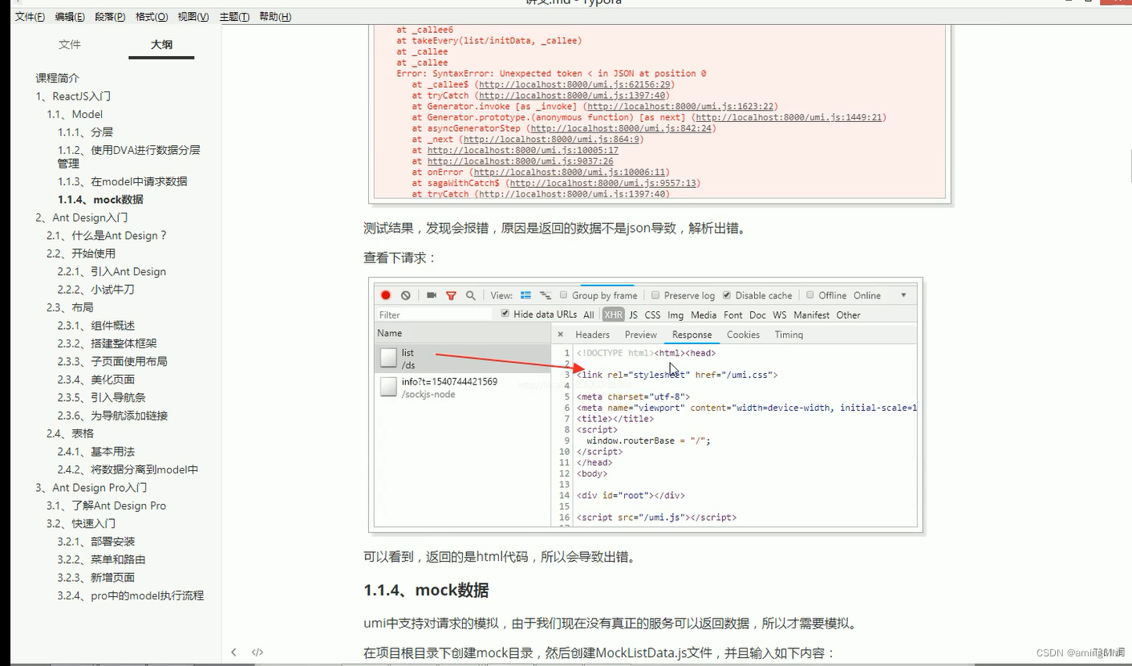Screen dimensions: 1132x666
Task: Switch to source code mode icon
Action: 257,652
